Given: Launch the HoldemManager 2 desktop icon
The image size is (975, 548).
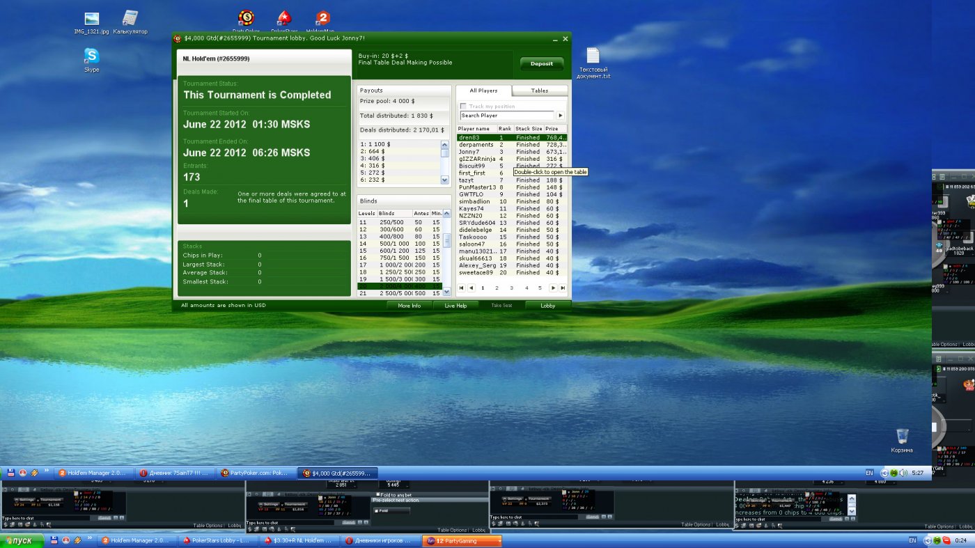Looking at the screenshot, I should (x=322, y=19).
